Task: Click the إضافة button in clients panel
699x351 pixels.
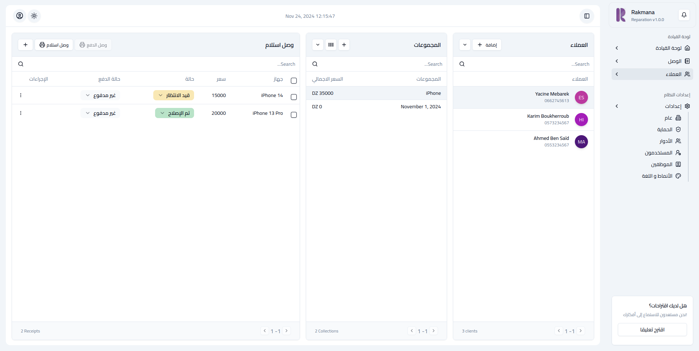Action: tap(487, 45)
